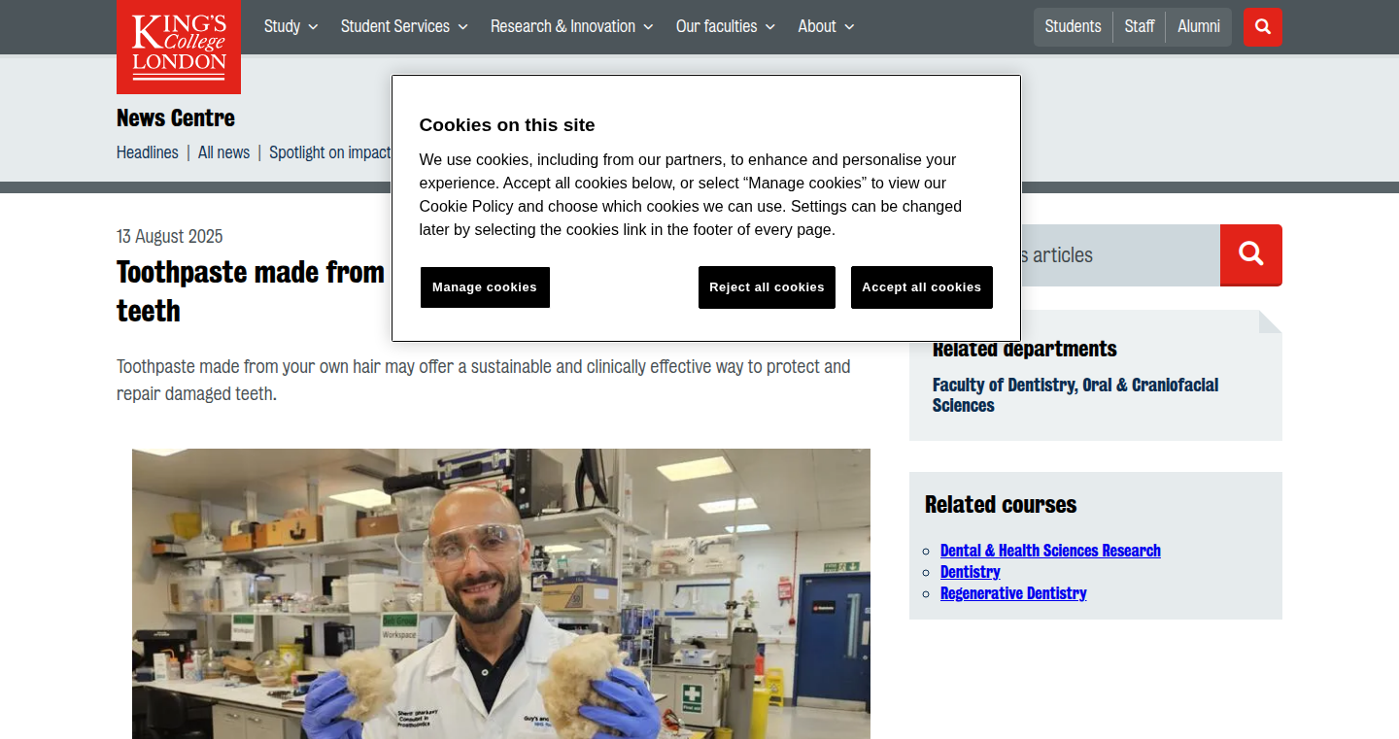Viewport: 1399px width, 739px height.
Task: Click the 'Cookies on this site' heading
Action: coord(507,125)
